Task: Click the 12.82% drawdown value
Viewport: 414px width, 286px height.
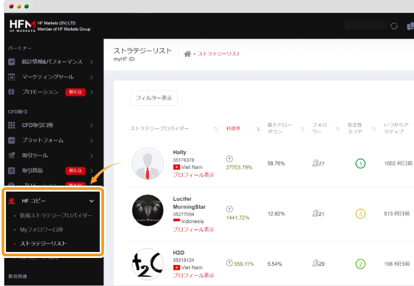Action: 276,214
